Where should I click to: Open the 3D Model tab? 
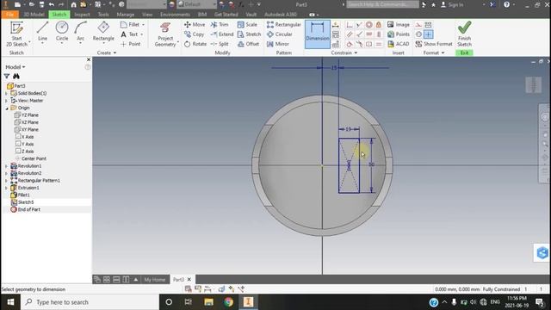[x=34, y=15]
